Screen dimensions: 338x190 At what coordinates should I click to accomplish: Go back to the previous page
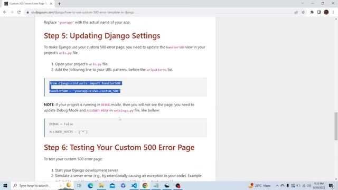pyautogui.click(x=5, y=12)
